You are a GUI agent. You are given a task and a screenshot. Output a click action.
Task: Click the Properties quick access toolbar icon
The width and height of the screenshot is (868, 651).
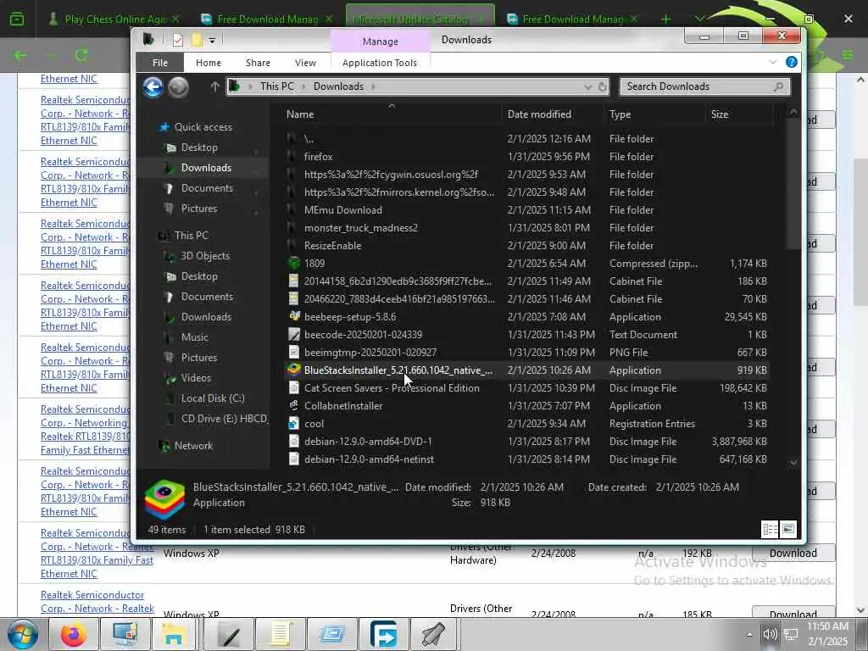click(x=178, y=40)
